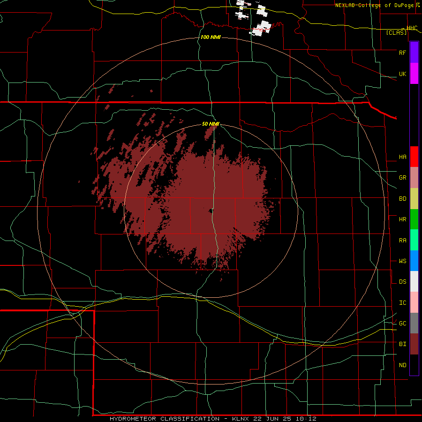Click the IC legend label

point(402,303)
